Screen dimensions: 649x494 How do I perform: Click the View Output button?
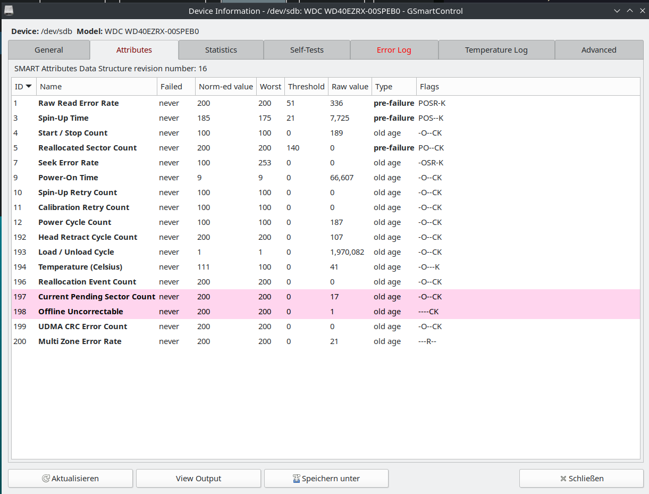point(198,479)
